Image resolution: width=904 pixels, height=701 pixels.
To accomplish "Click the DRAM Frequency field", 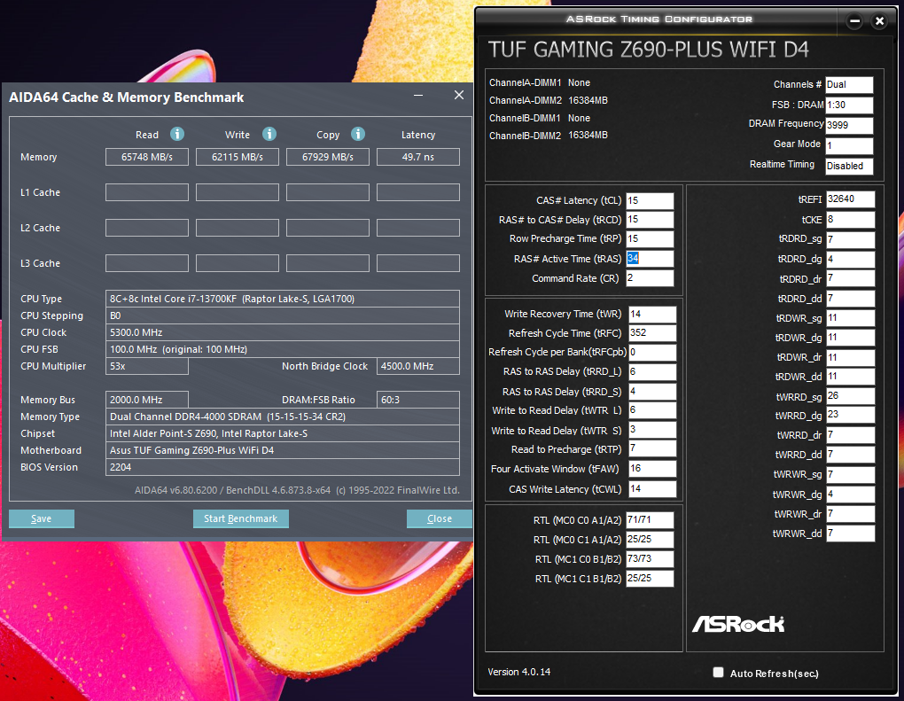I will coord(849,125).
